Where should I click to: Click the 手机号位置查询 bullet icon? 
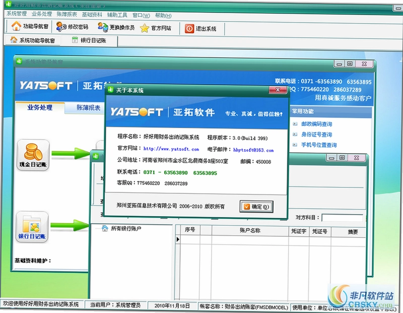(x=295, y=145)
